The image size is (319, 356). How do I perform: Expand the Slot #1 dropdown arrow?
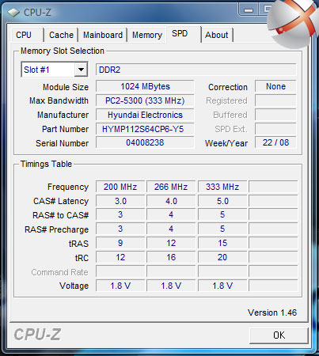(x=81, y=70)
